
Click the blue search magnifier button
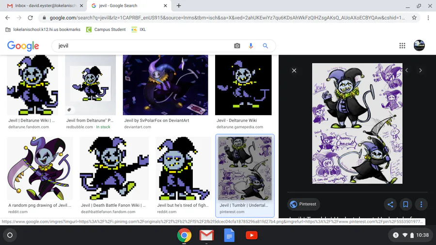tap(265, 46)
